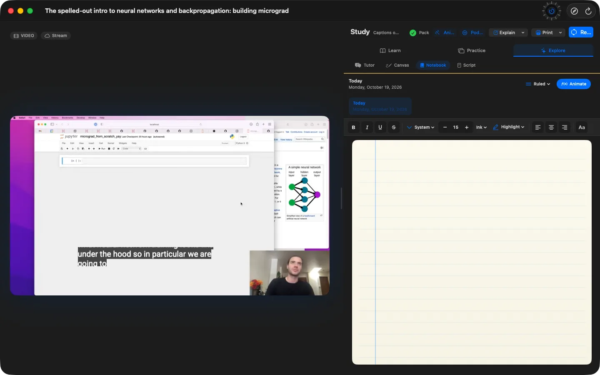Open the Pod... podcast button

coord(472,32)
